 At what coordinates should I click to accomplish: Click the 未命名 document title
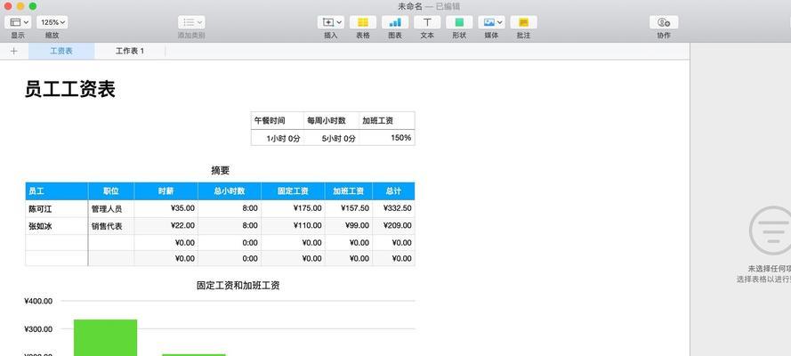(x=409, y=6)
